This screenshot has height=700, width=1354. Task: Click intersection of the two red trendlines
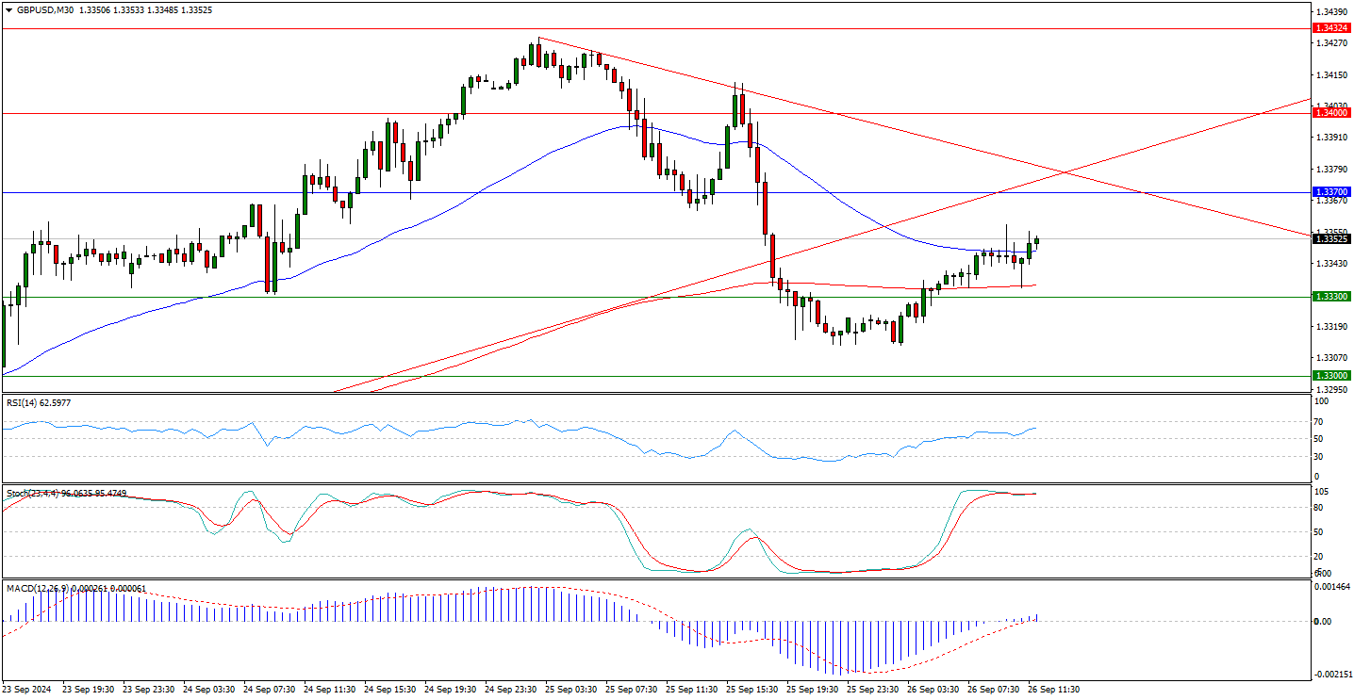tap(1065, 172)
